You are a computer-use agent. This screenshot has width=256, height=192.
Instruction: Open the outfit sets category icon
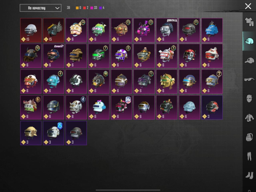tap(249, 22)
